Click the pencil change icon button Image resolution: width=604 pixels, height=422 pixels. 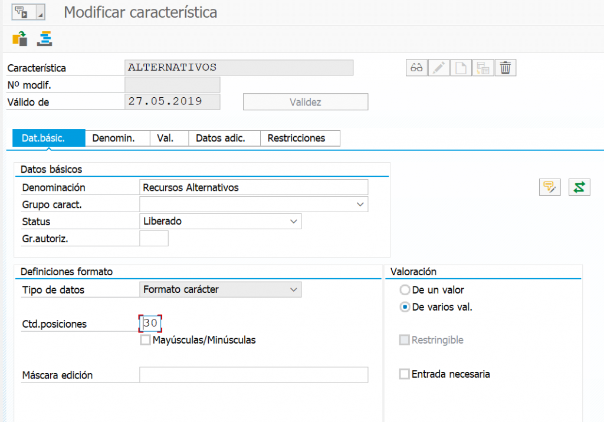439,68
